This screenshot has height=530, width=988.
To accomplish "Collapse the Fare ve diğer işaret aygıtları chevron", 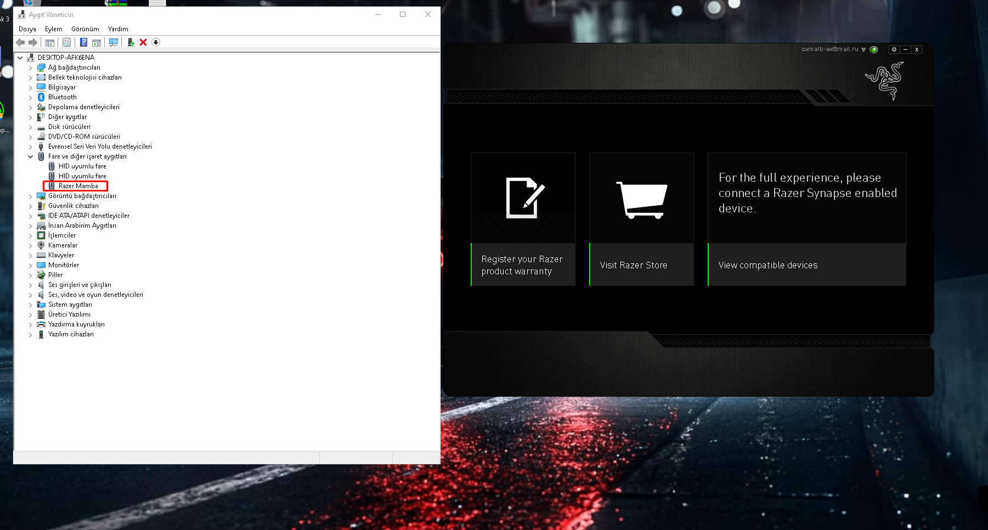I will (31, 156).
